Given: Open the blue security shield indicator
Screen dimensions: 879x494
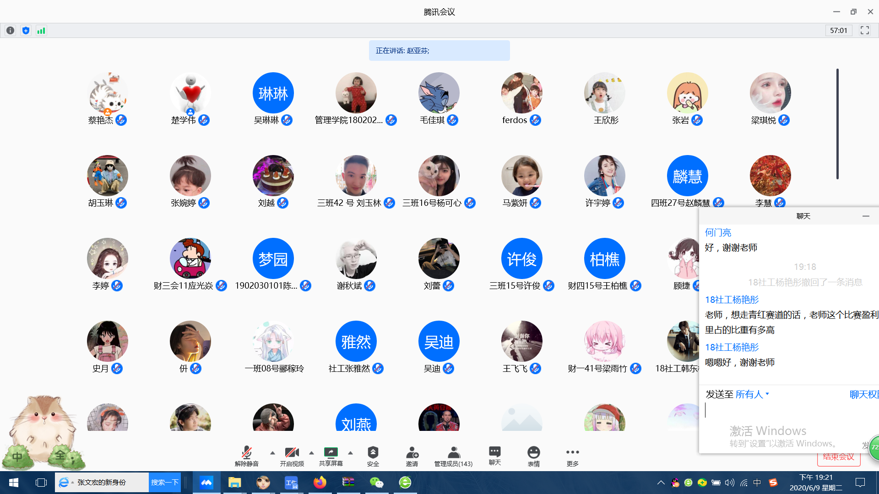Looking at the screenshot, I should pyautogui.click(x=26, y=31).
